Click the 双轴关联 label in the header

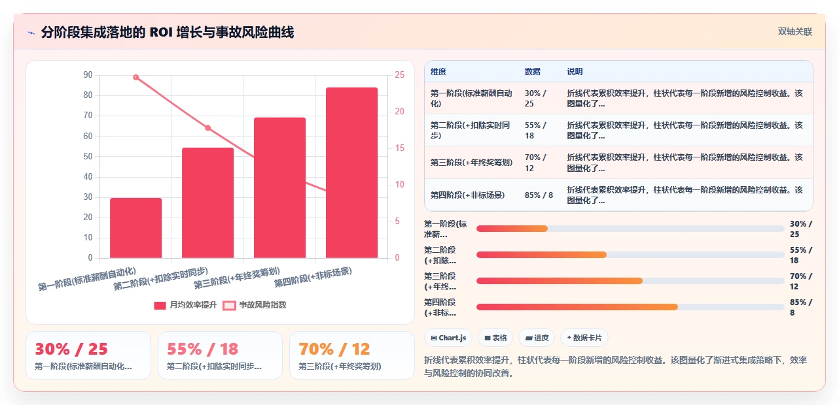click(x=794, y=31)
